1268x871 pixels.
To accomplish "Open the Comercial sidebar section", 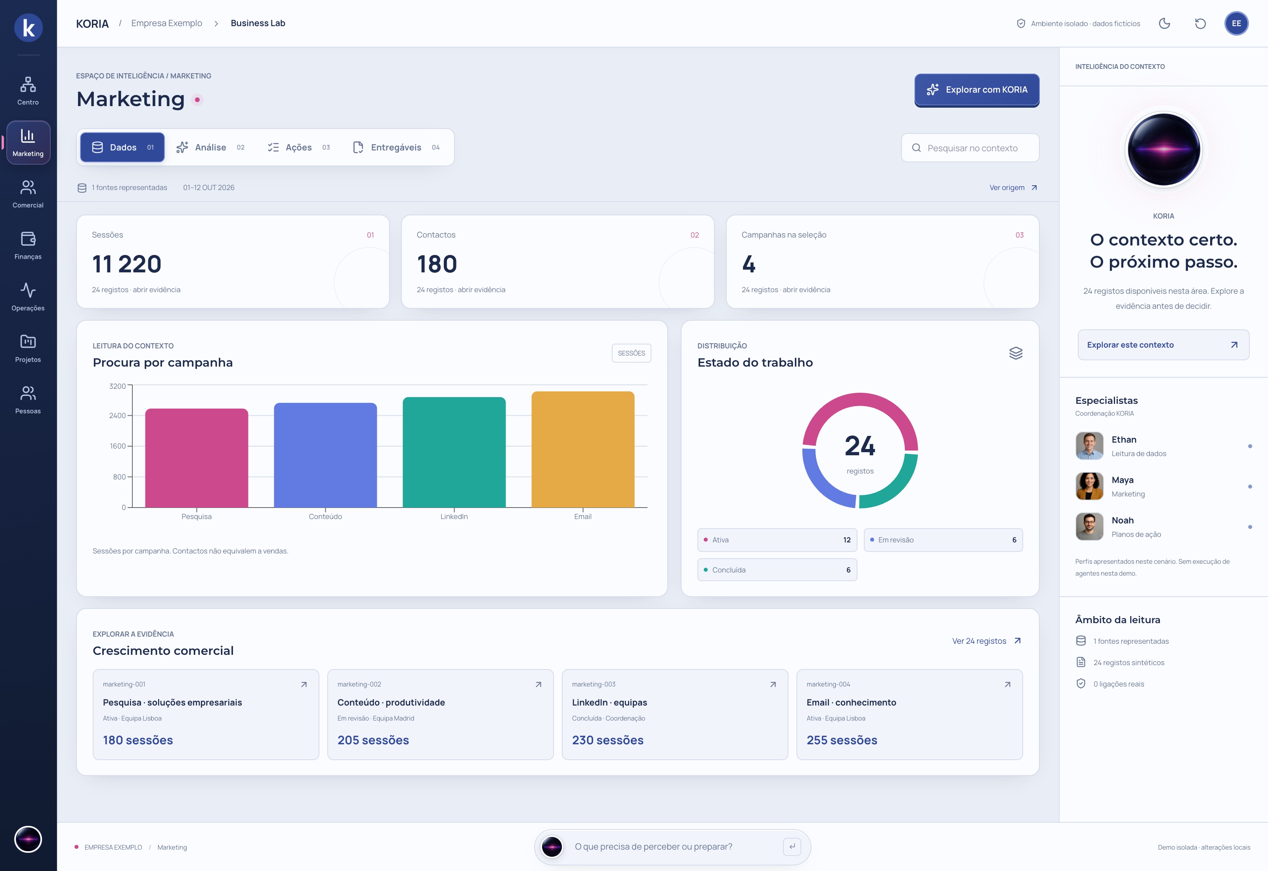I will 28,194.
